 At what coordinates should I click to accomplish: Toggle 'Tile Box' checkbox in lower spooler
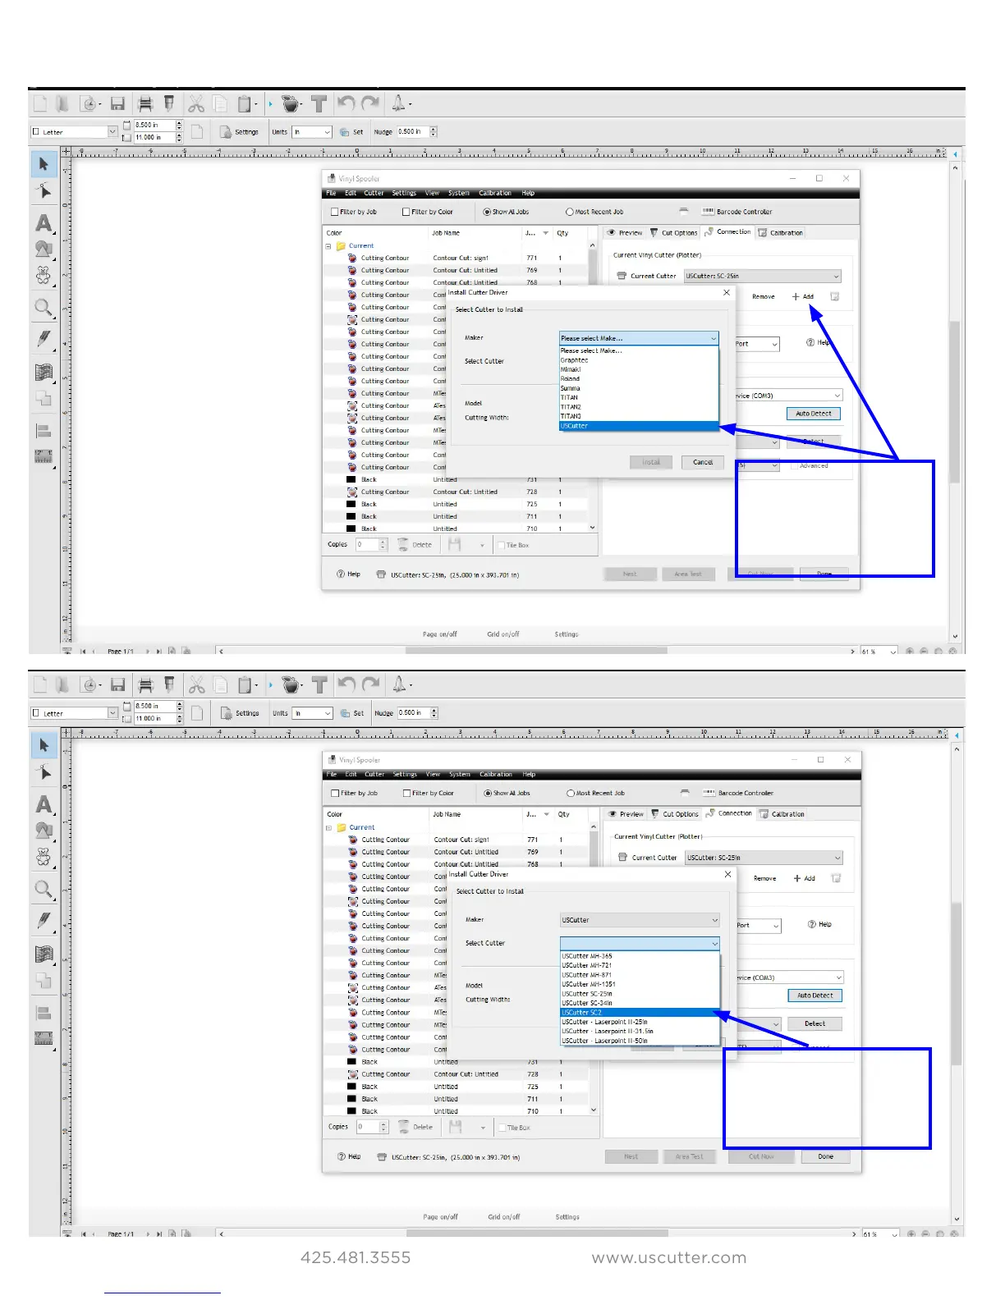502,1128
